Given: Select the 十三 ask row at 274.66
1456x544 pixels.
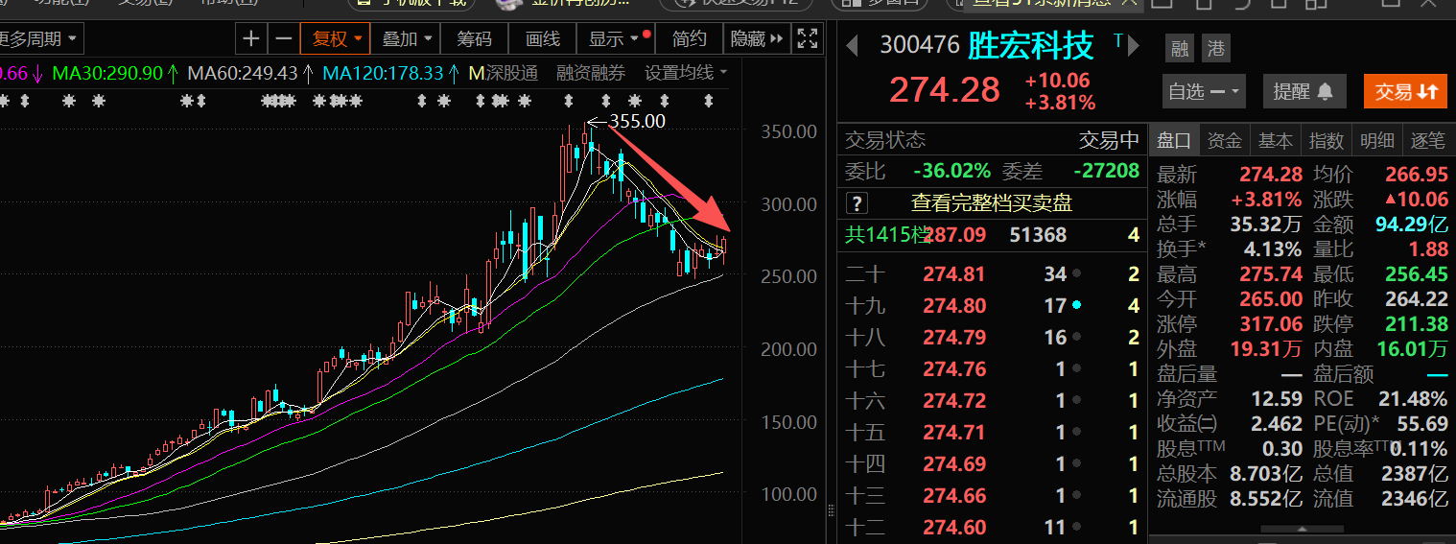Looking at the screenshot, I should (x=991, y=496).
